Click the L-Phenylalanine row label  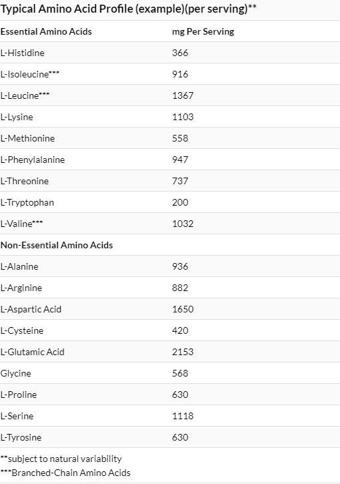click(x=33, y=160)
